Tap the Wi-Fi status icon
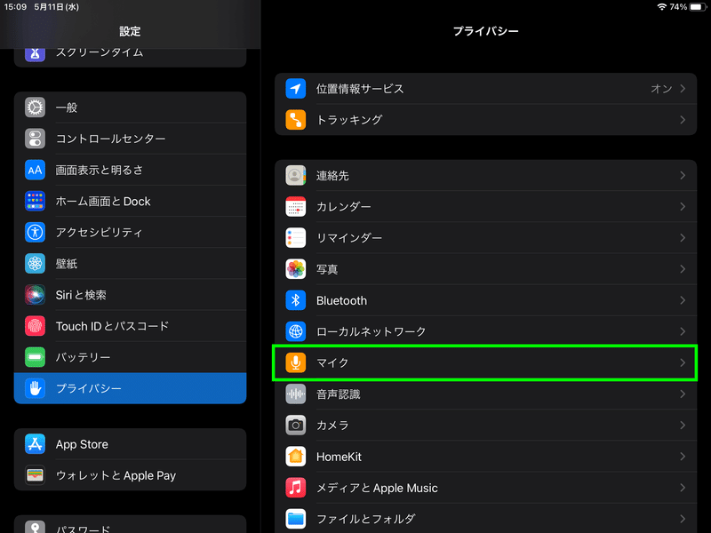This screenshot has height=533, width=711. click(661, 7)
